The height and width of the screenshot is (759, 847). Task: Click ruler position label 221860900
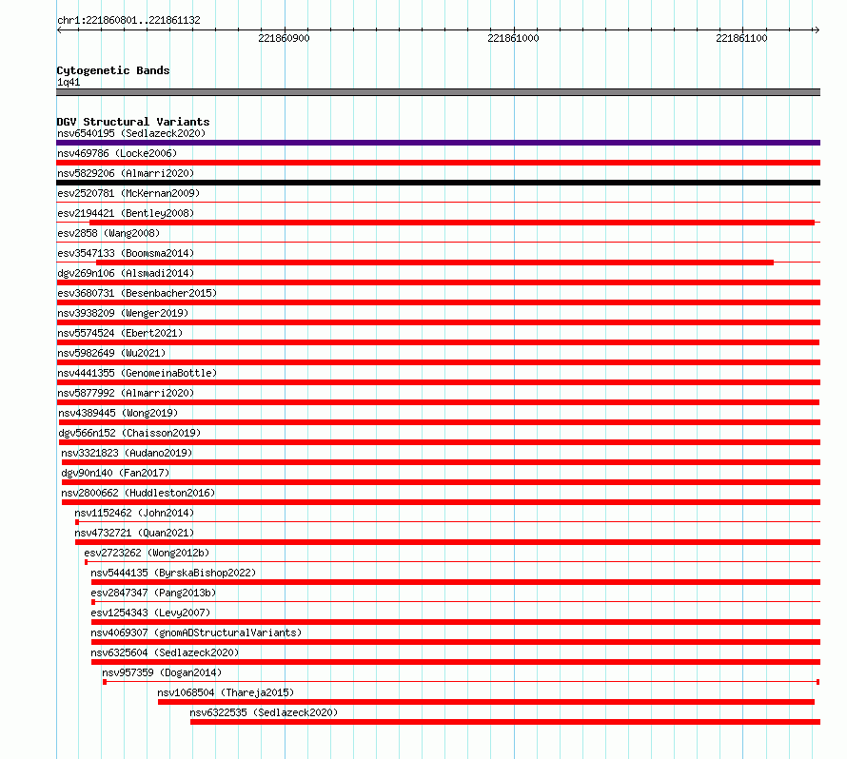click(x=284, y=38)
